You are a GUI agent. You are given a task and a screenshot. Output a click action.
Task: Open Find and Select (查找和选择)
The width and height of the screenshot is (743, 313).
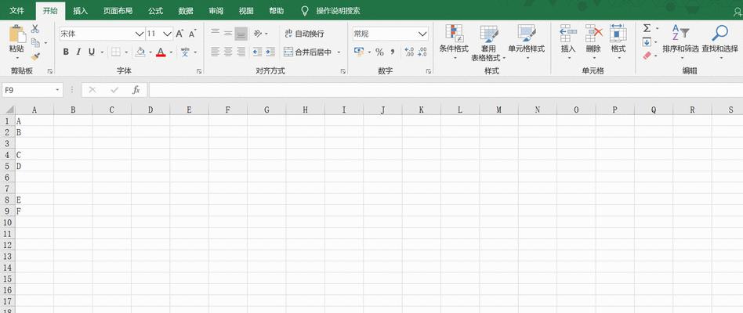(719, 41)
